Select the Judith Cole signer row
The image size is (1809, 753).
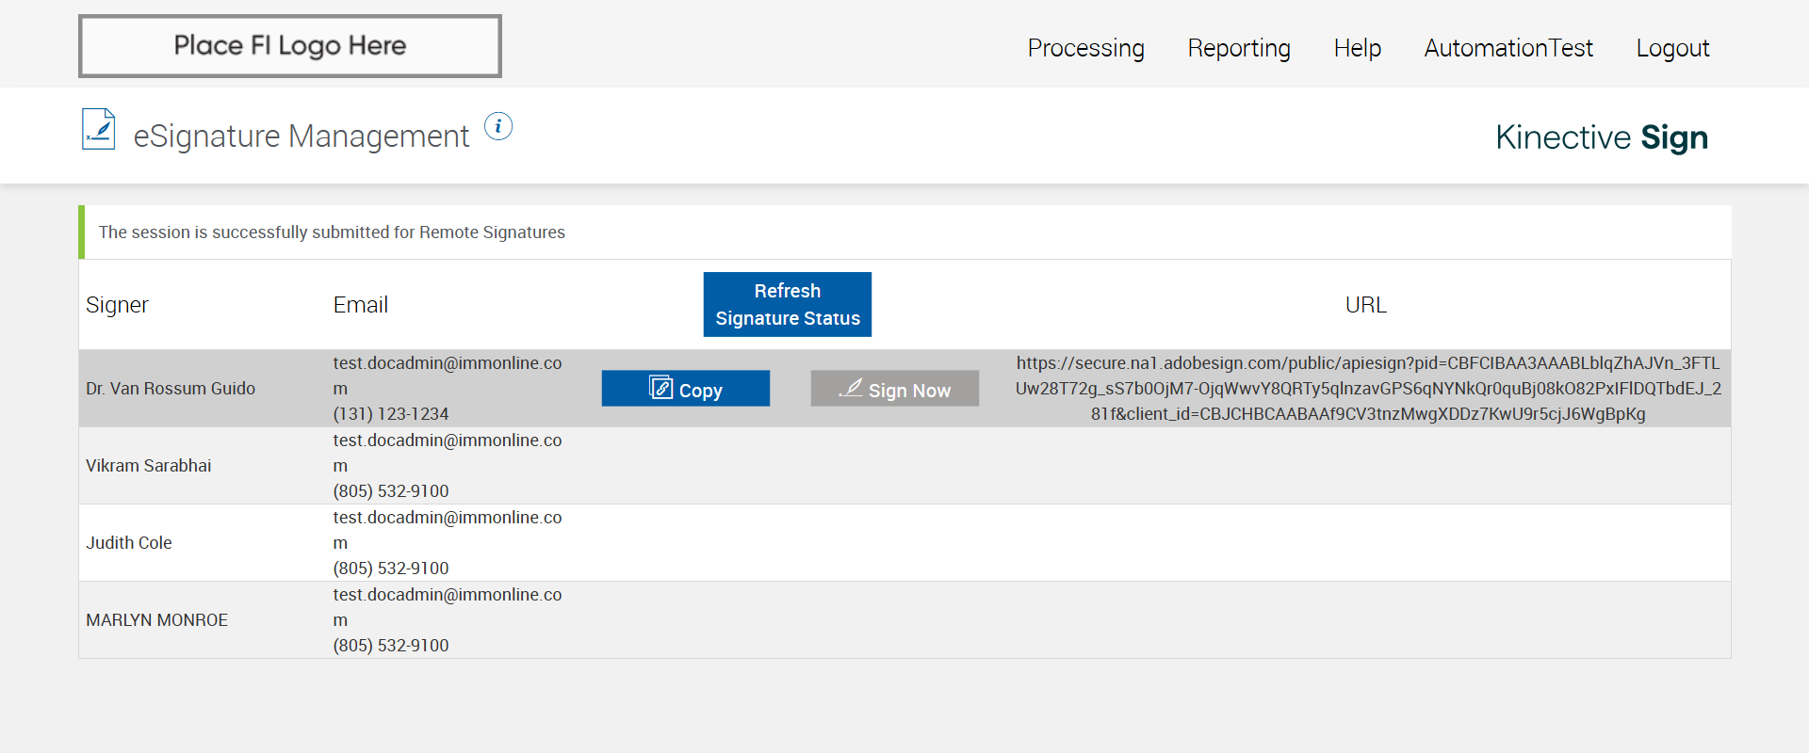[x=129, y=543]
